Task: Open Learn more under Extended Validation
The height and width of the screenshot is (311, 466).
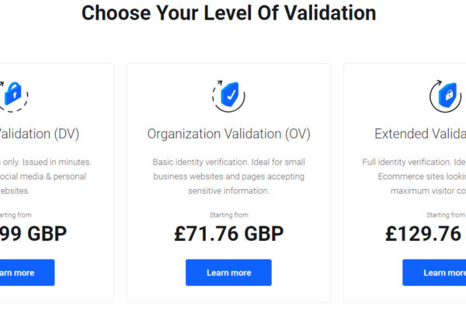Action: (434, 273)
